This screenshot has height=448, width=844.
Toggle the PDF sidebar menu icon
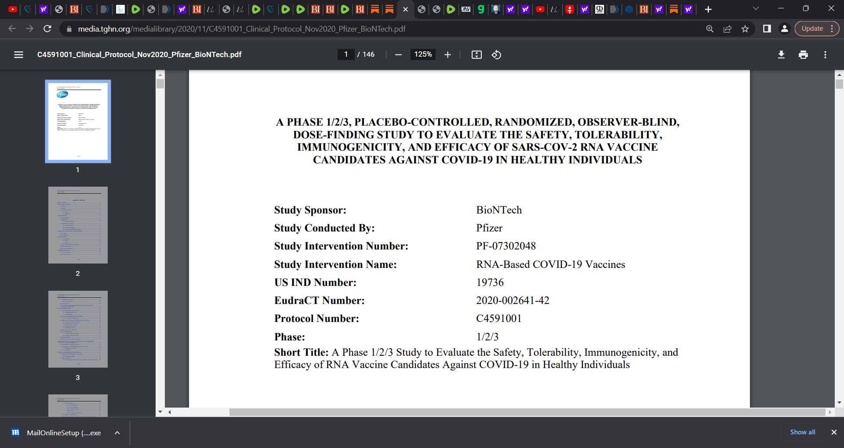(x=18, y=54)
